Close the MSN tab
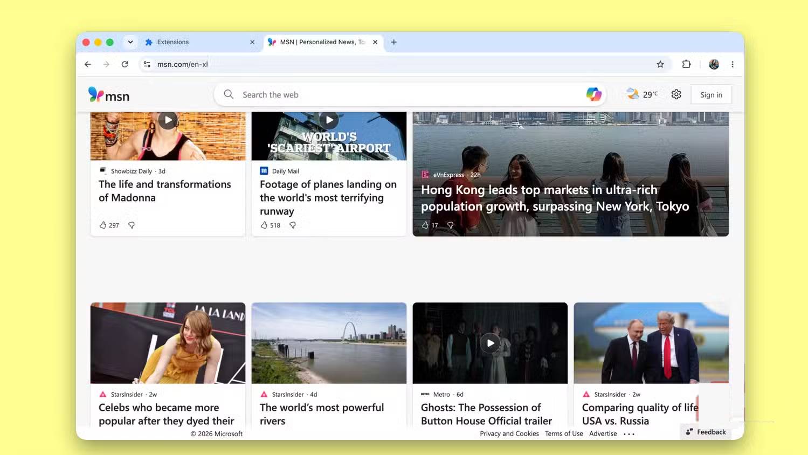The height and width of the screenshot is (455, 808). pos(375,42)
